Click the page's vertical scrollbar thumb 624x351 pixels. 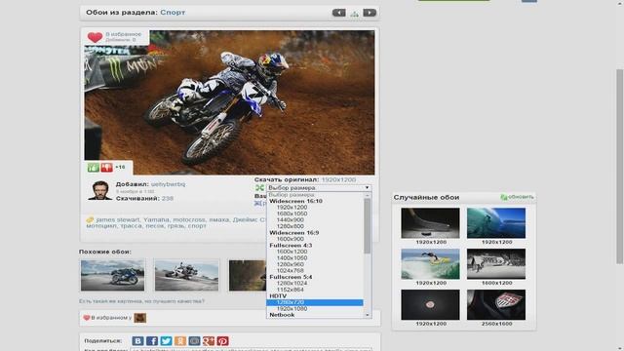(619, 167)
